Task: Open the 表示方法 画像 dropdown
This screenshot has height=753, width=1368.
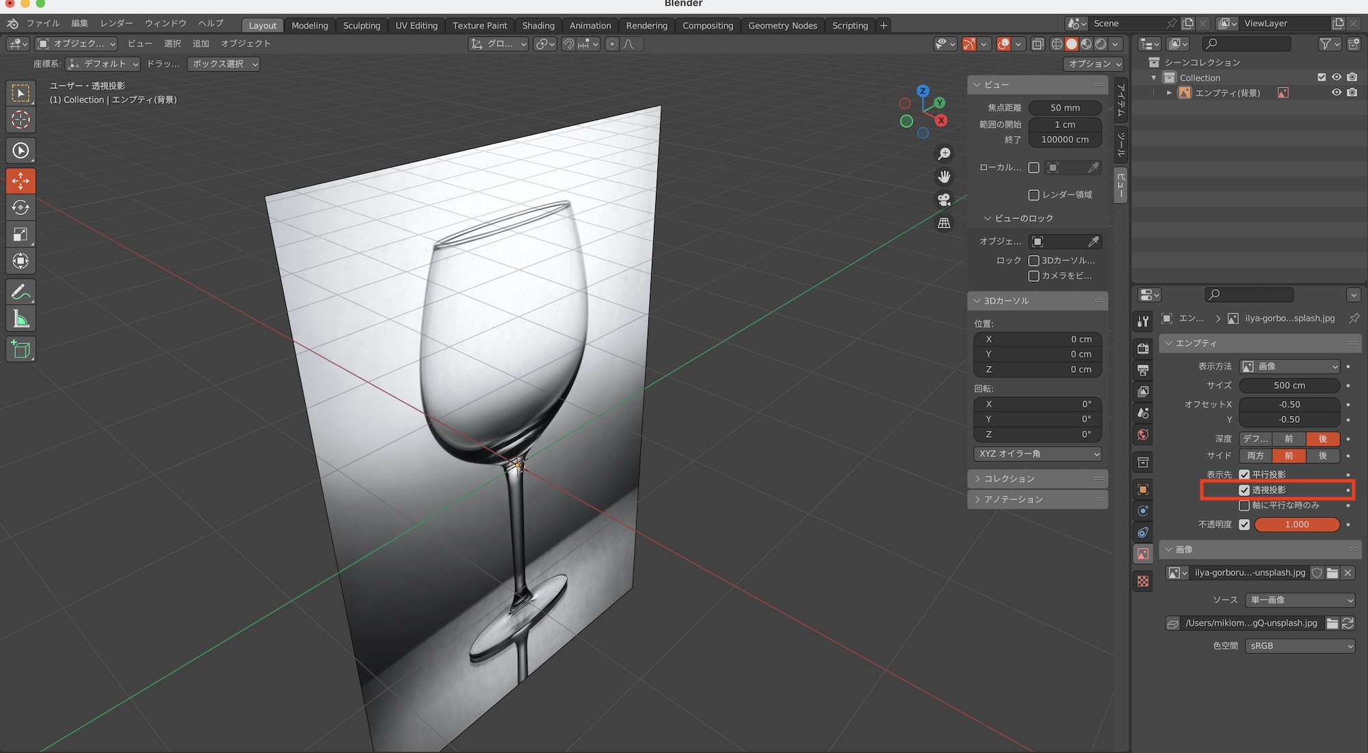Action: pos(1289,367)
